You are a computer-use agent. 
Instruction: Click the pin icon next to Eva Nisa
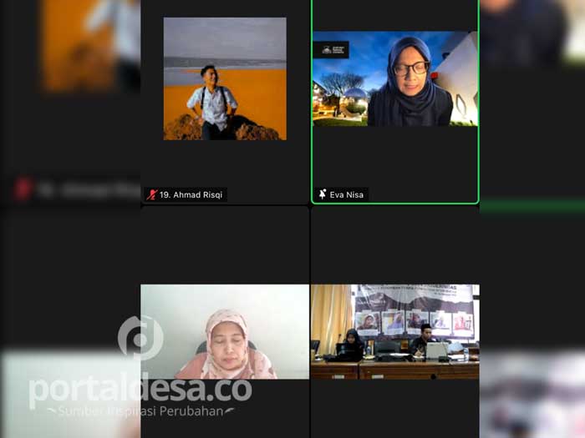323,194
